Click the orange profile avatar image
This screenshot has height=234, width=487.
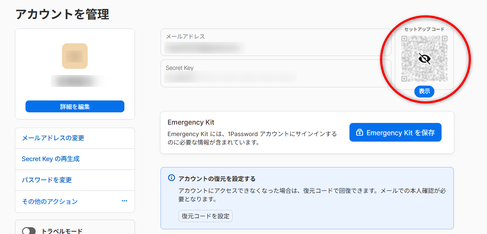pos(75,56)
